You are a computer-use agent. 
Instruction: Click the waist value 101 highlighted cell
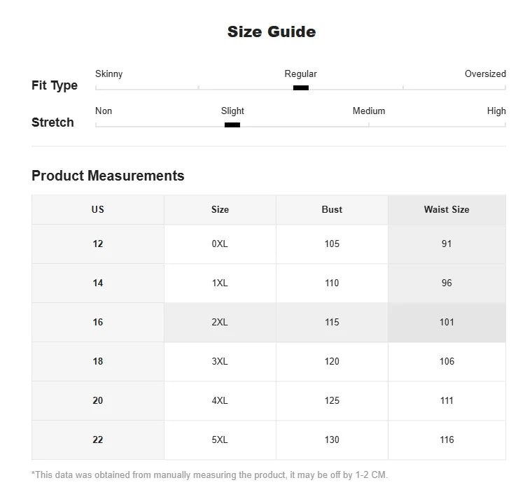tap(447, 322)
